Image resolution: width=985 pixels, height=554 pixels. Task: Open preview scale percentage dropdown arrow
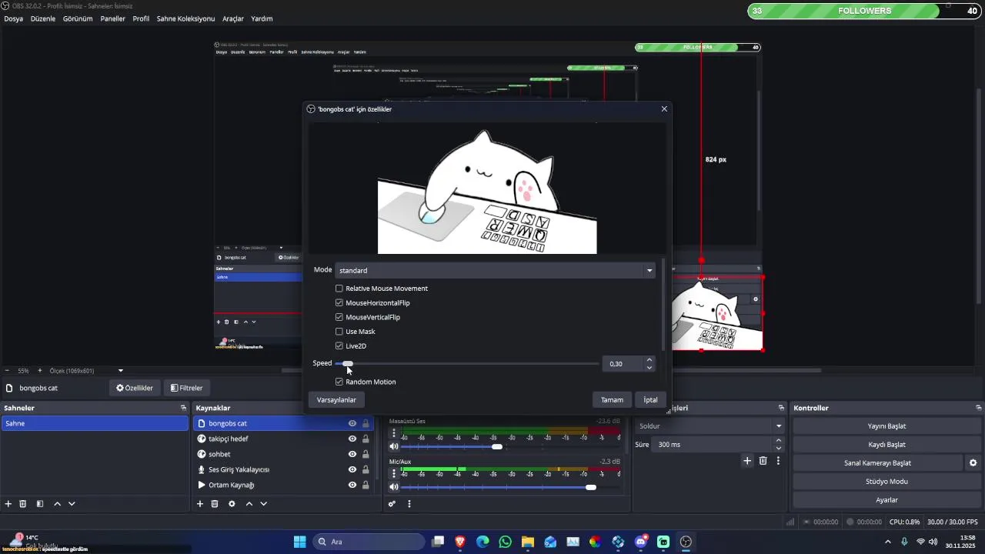coord(121,371)
